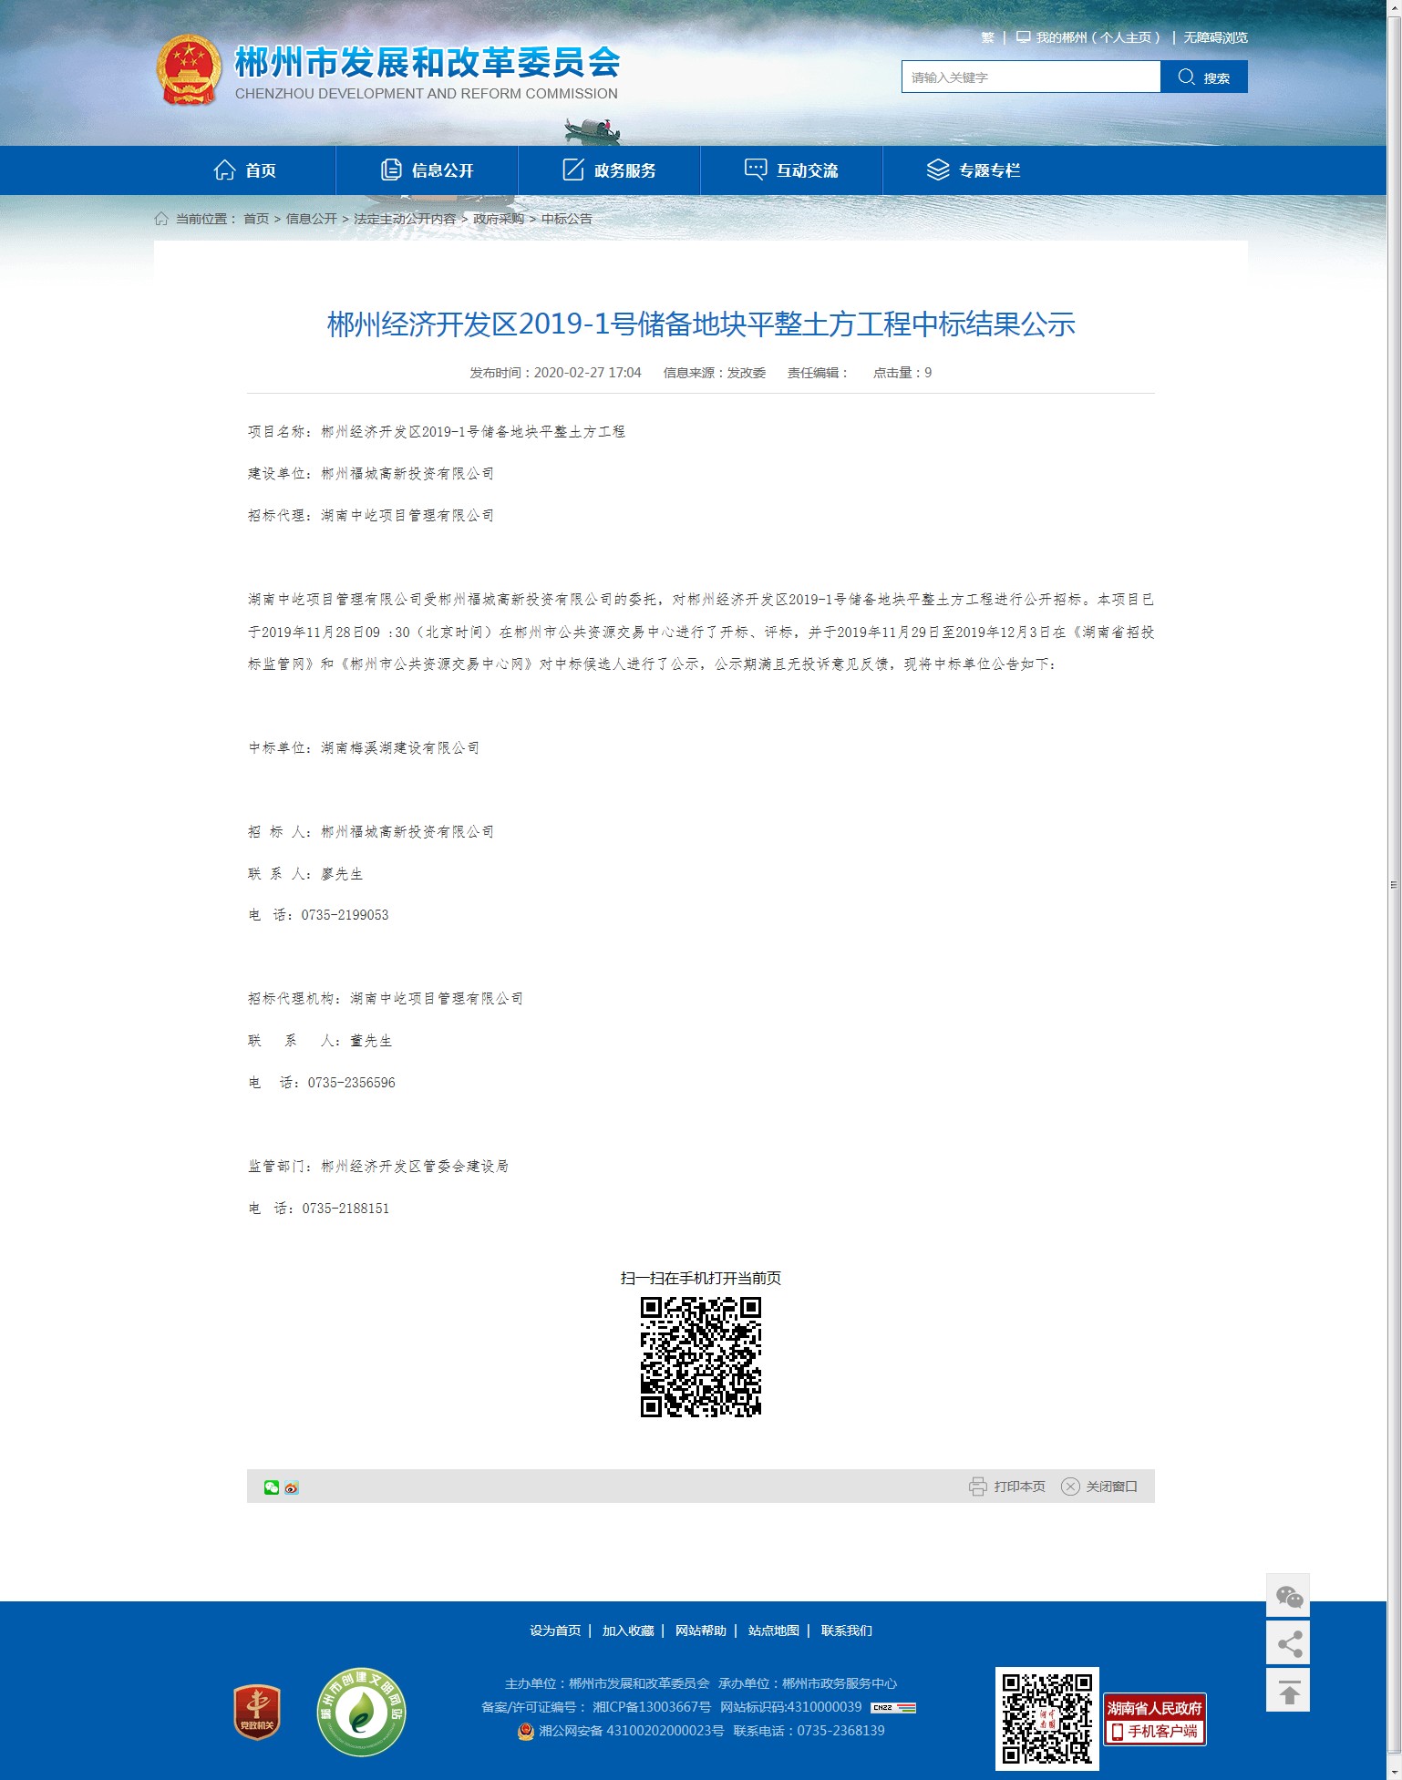Click the back-to-top arrow button

(x=1288, y=1690)
